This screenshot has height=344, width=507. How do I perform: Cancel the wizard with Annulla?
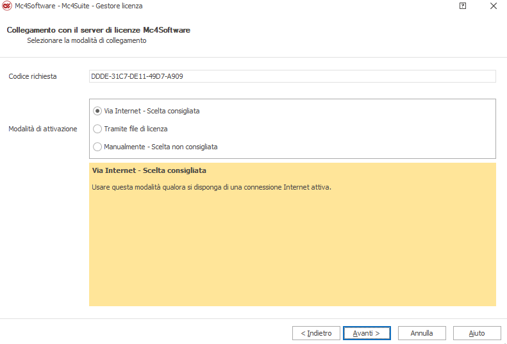tap(422, 333)
